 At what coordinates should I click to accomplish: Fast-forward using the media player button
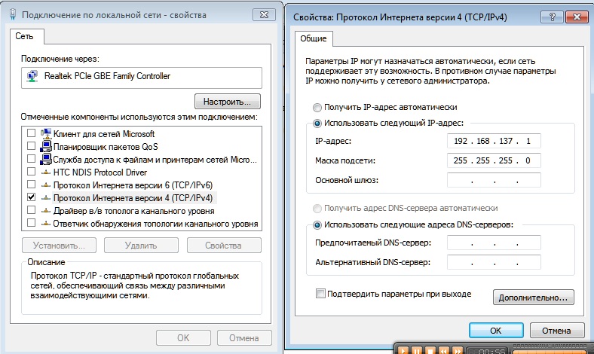[458, 351]
